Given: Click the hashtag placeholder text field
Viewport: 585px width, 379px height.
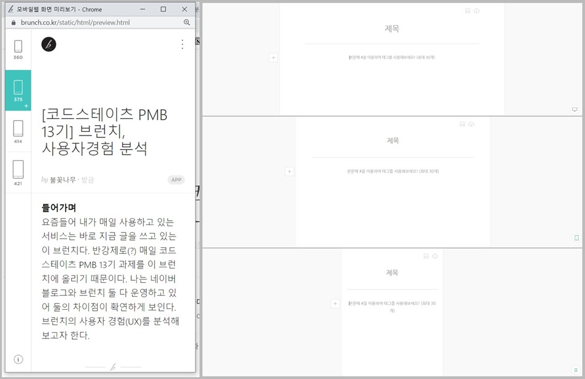Looking at the screenshot, I should [x=393, y=57].
